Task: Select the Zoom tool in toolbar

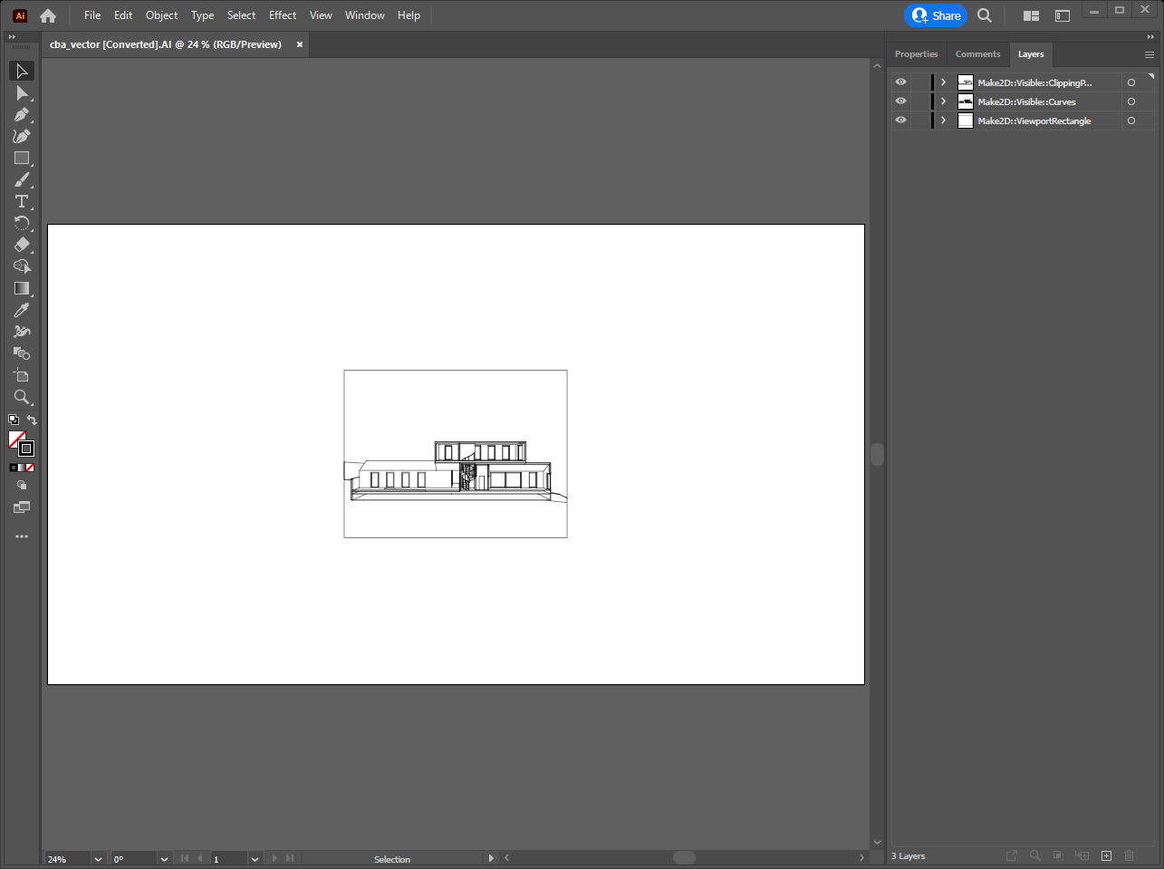Action: pyautogui.click(x=22, y=397)
